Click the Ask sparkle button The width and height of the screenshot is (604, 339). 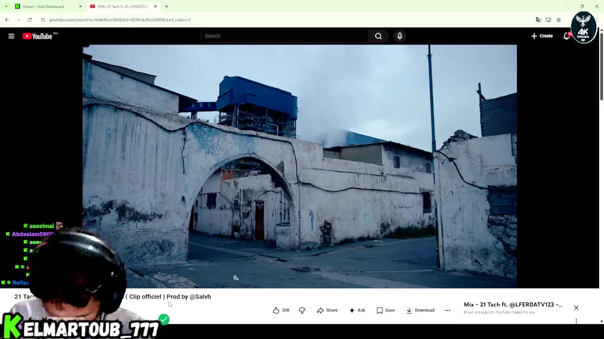click(x=357, y=310)
